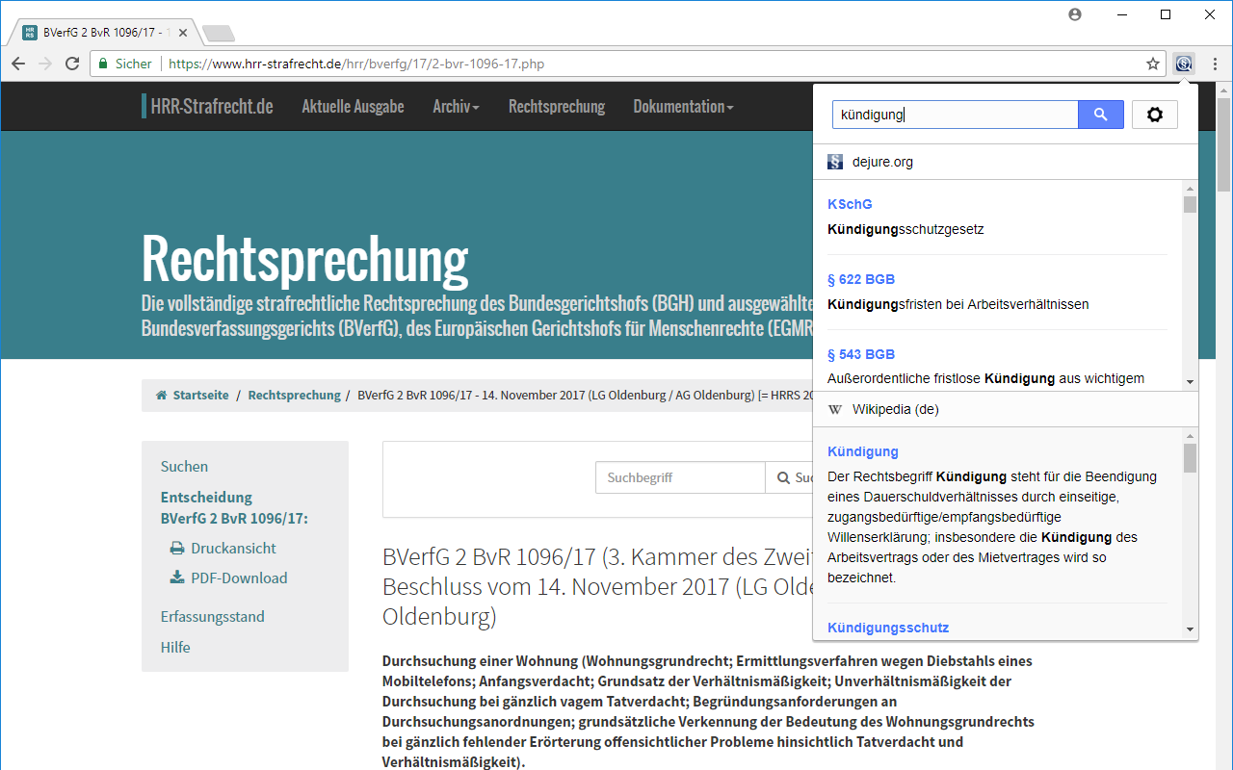This screenshot has height=770, width=1233.
Task: Click the download icon for PDF-Download
Action: click(177, 578)
